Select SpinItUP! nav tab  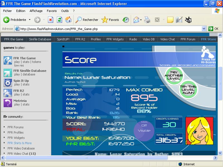63,39
